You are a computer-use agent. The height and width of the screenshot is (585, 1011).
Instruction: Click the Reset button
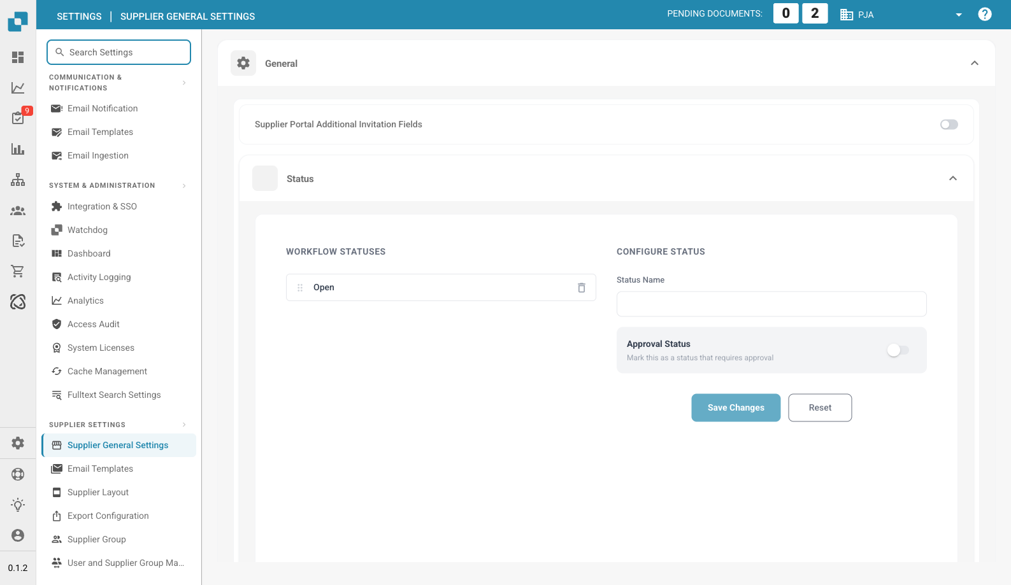[820, 407]
